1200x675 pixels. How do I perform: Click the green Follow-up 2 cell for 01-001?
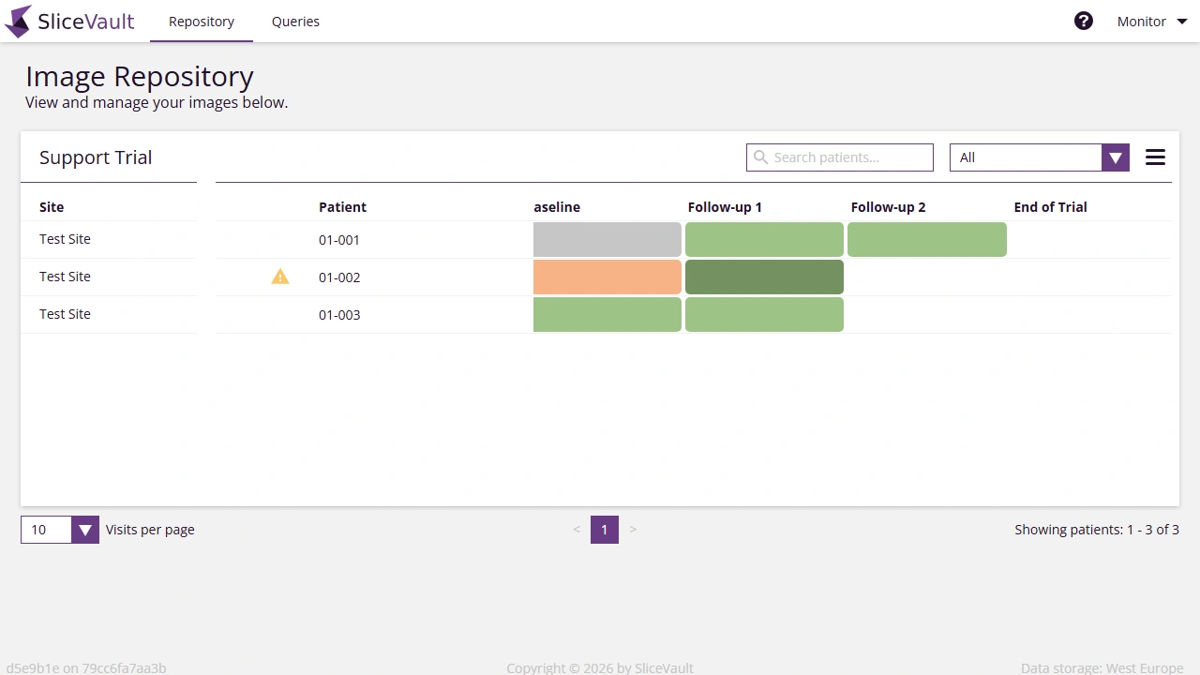926,239
